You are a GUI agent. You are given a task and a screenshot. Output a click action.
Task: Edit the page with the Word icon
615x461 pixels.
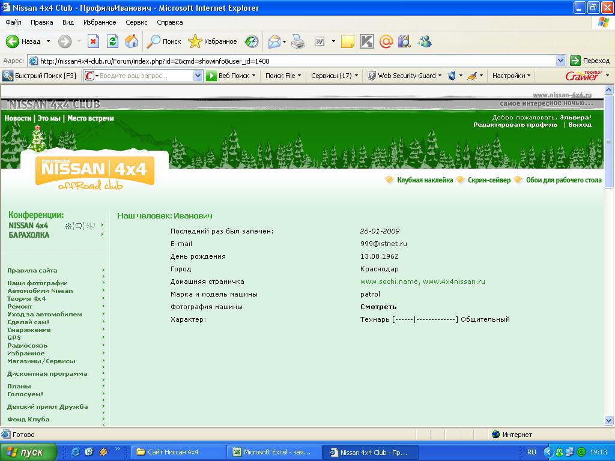pos(320,41)
